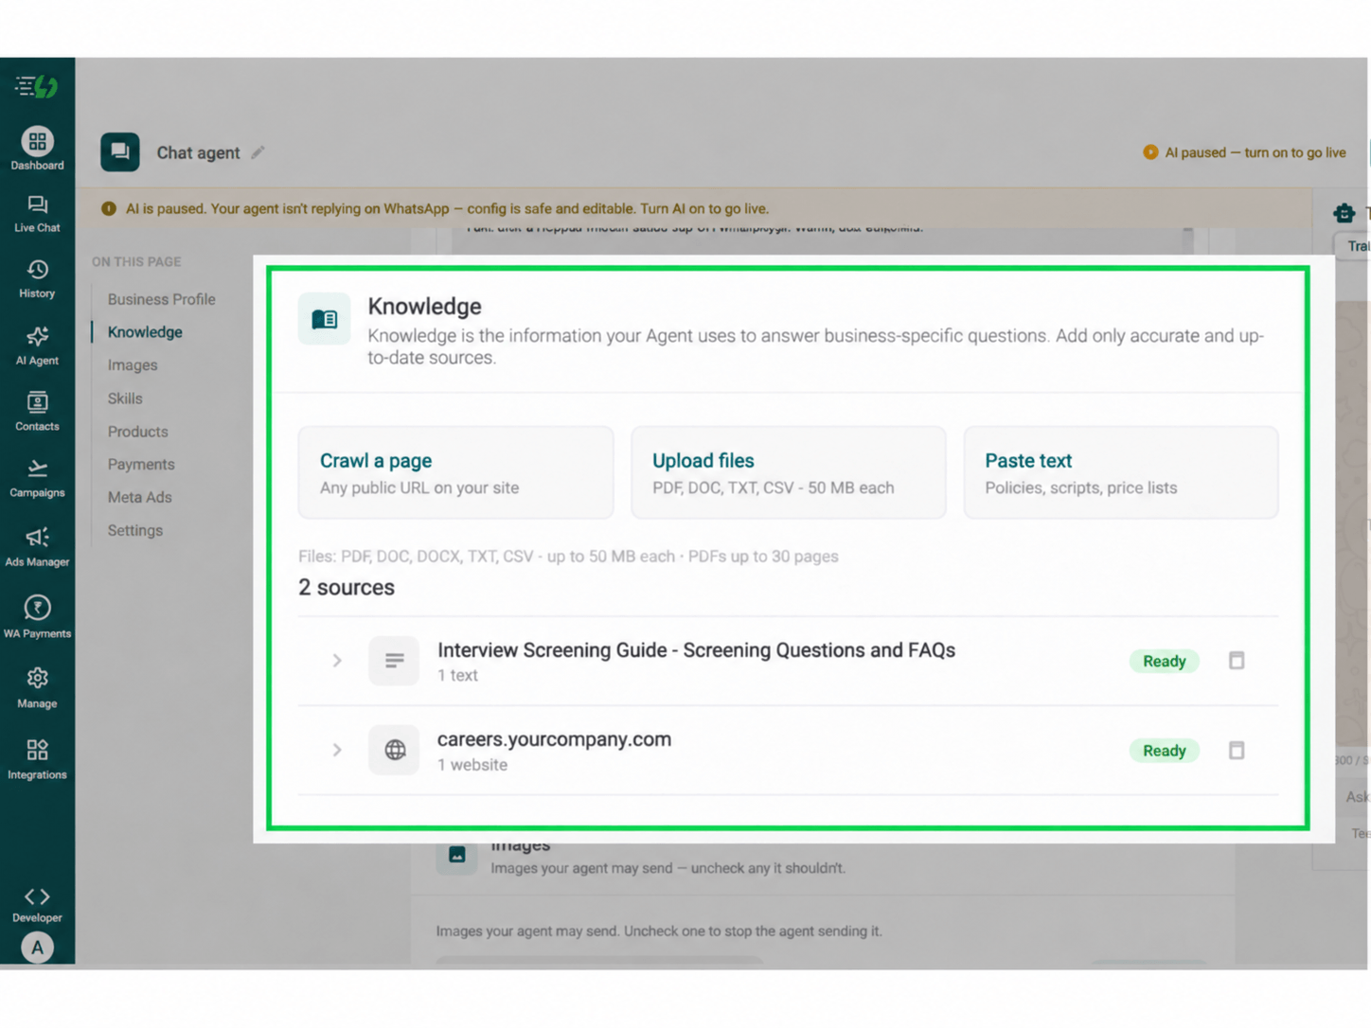Click Ready status of careers.yourcompany.com

1164,751
